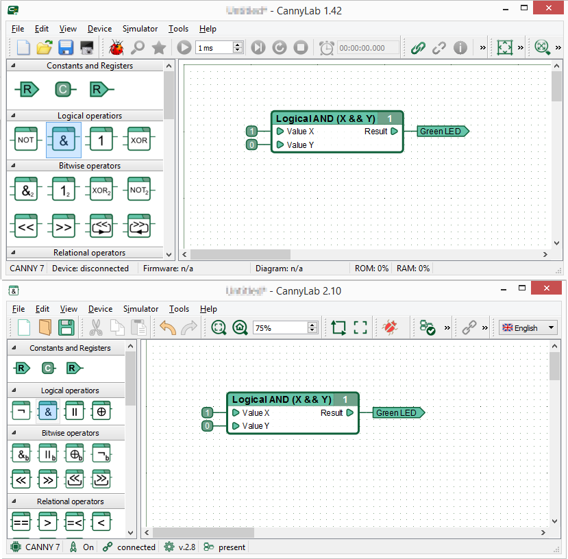Click Value X input pin in CannyLab 1.42

(280, 131)
